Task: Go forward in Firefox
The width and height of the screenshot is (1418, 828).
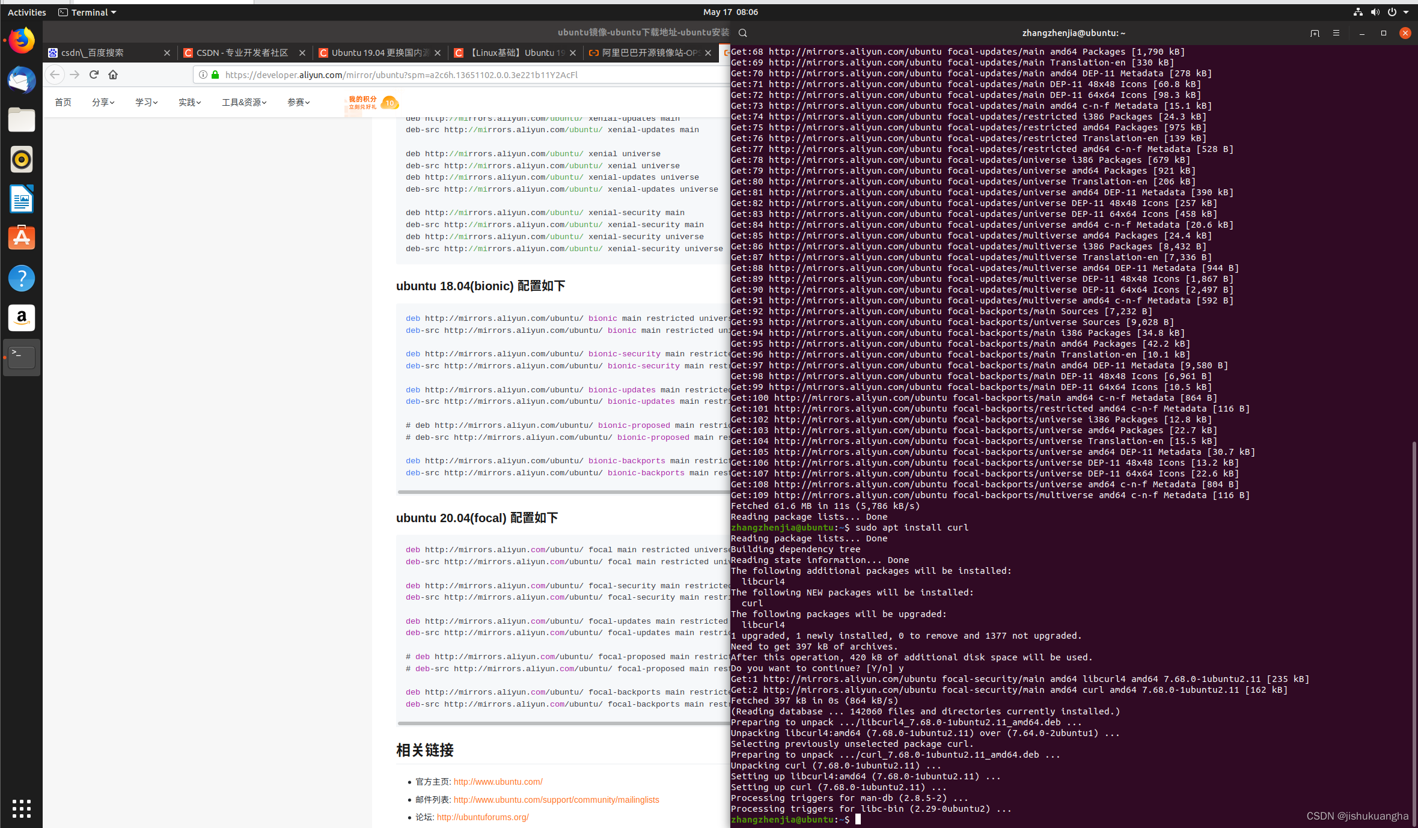Action: coord(75,75)
